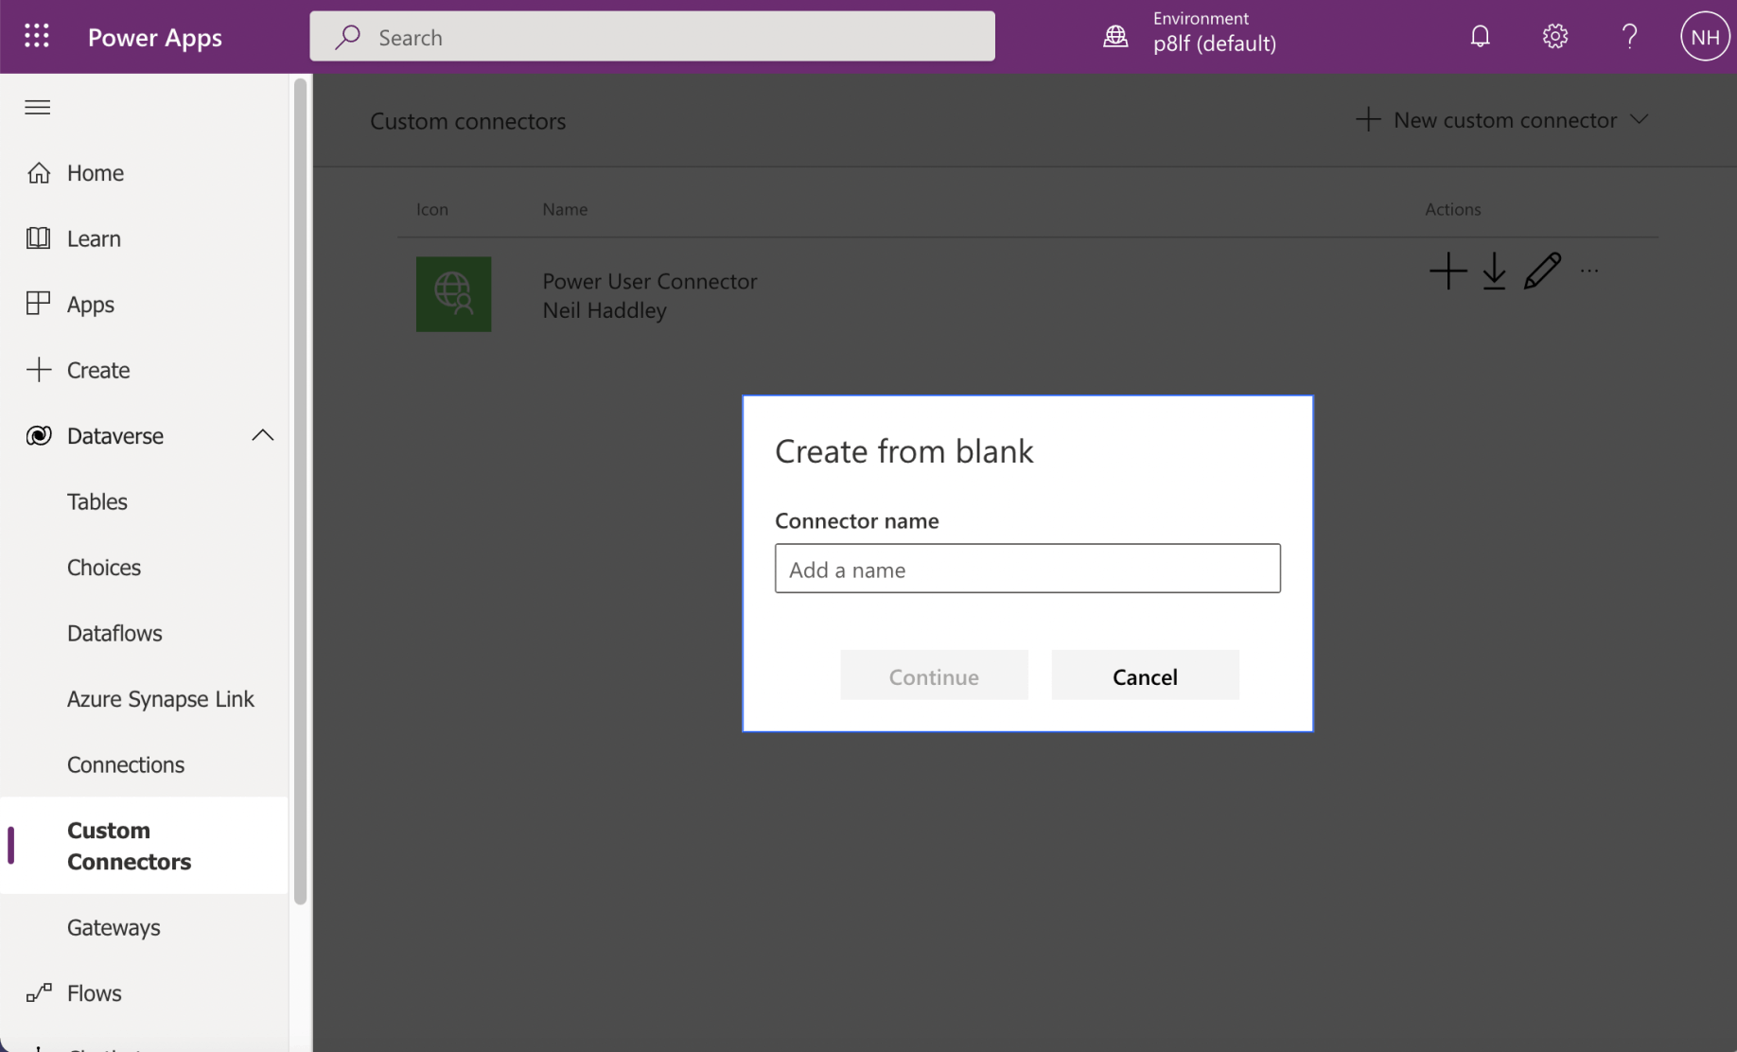This screenshot has height=1052, width=1737.
Task: Open the environment globe icon
Action: [x=1115, y=36]
